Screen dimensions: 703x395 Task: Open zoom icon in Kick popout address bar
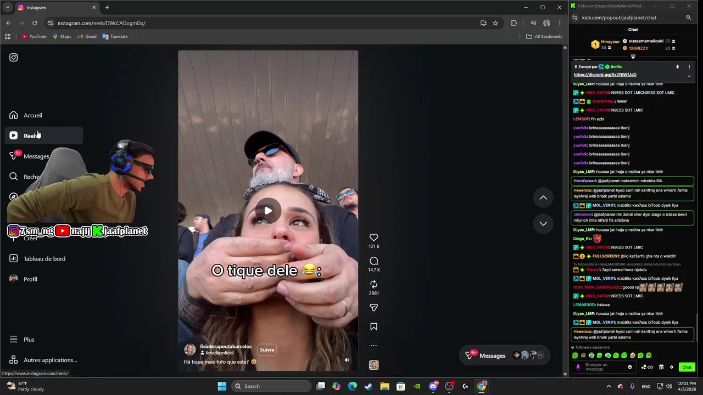tap(688, 18)
